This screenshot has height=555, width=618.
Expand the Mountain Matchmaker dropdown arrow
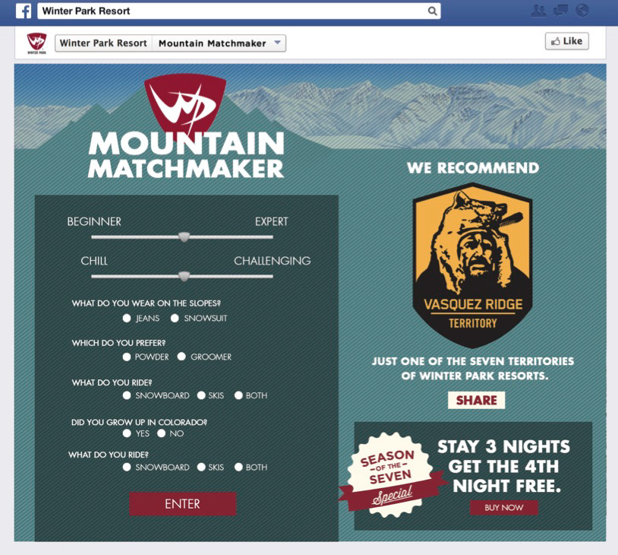(x=277, y=43)
